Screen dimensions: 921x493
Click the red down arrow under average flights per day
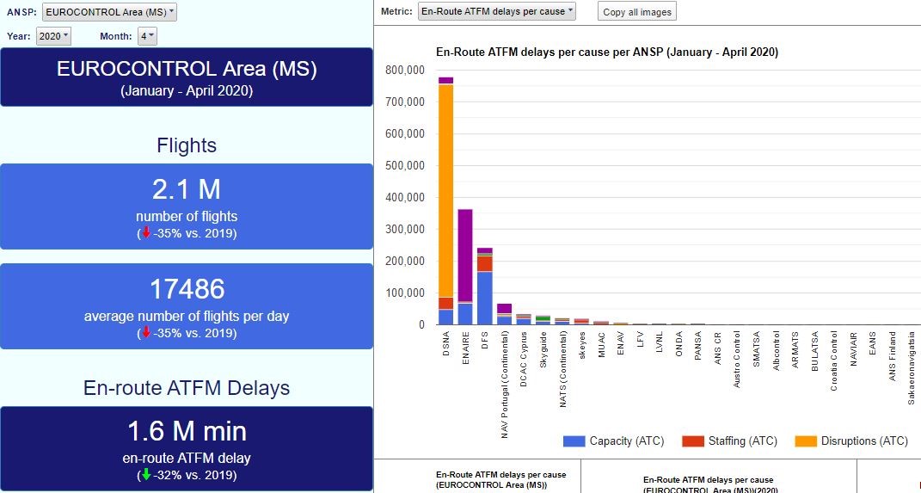146,333
